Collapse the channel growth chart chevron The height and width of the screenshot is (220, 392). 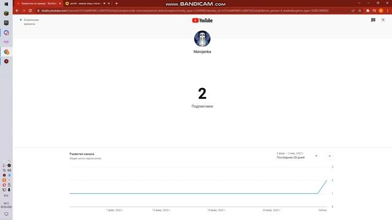pos(330,156)
